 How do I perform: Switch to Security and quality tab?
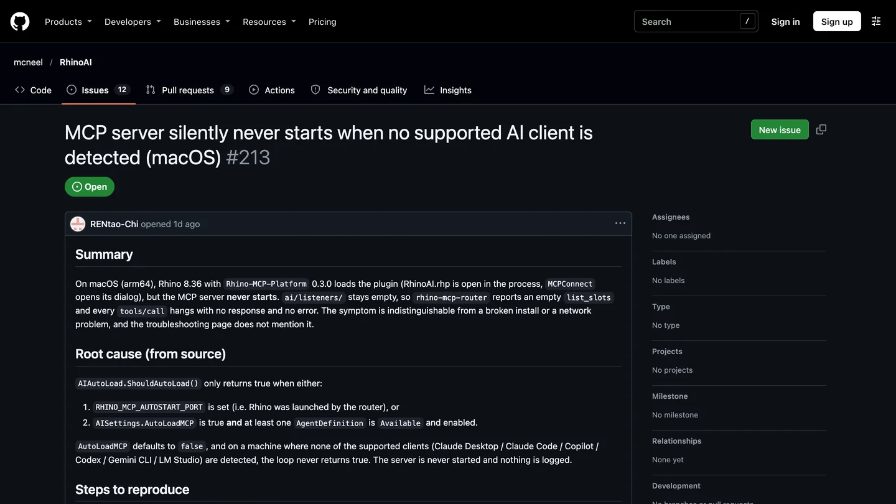(x=359, y=90)
